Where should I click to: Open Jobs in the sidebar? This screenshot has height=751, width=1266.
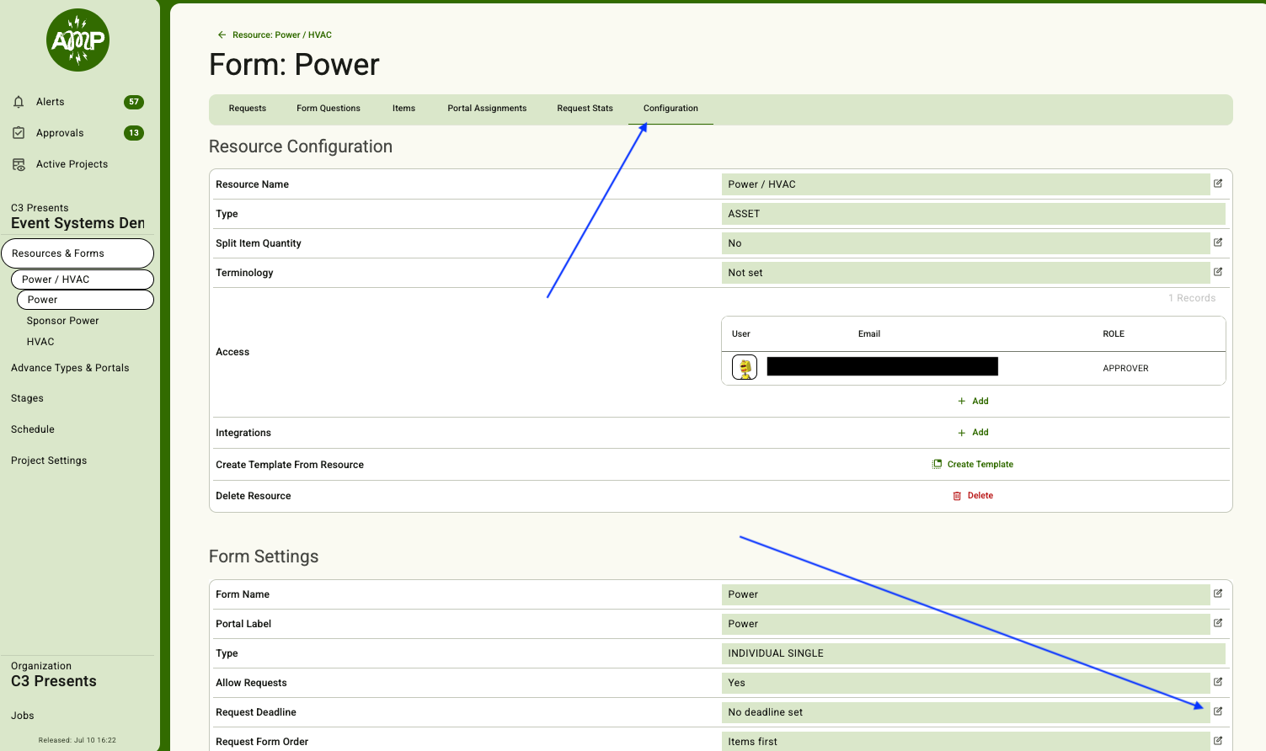click(23, 716)
